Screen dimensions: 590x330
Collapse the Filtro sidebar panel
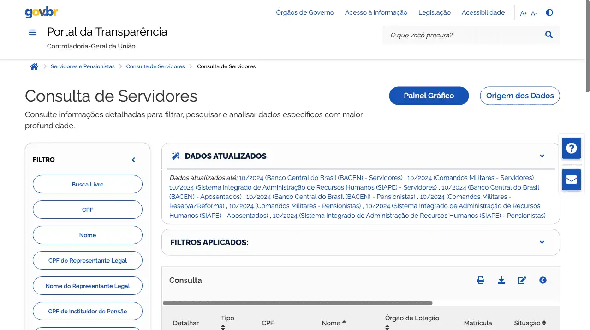click(133, 160)
